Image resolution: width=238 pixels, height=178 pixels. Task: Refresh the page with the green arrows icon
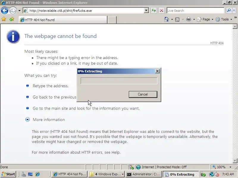point(154,10)
